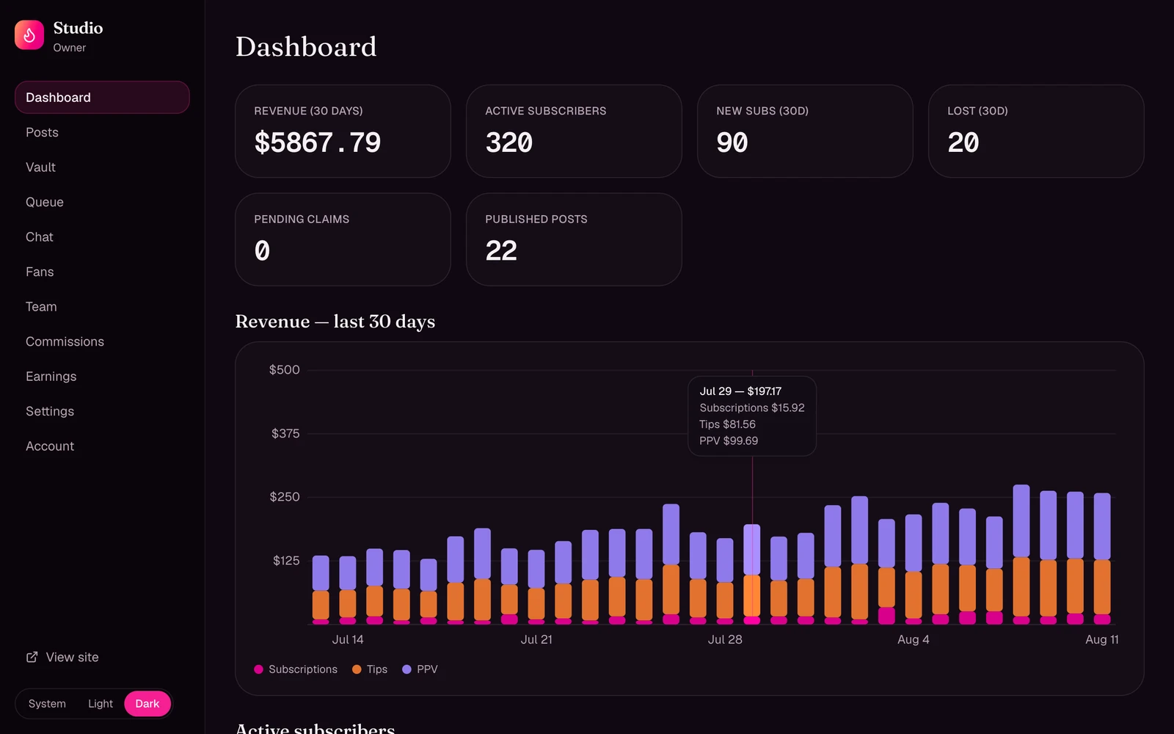Click 'Tips $81.56' in the tooltip
1174x734 pixels.
(x=727, y=424)
